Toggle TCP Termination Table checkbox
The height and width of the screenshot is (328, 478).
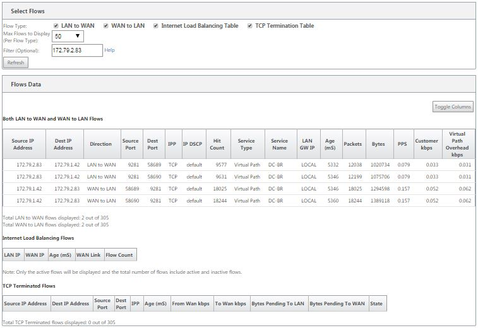pyautogui.click(x=249, y=26)
